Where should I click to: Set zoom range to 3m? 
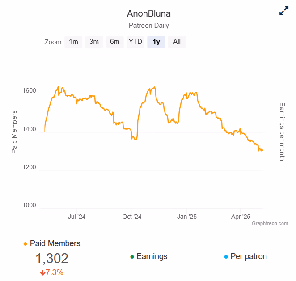coord(94,42)
